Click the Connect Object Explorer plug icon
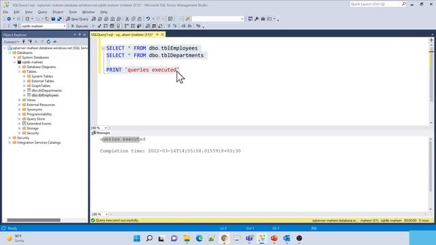Viewport: 436px width, 245px height. coord(24,42)
